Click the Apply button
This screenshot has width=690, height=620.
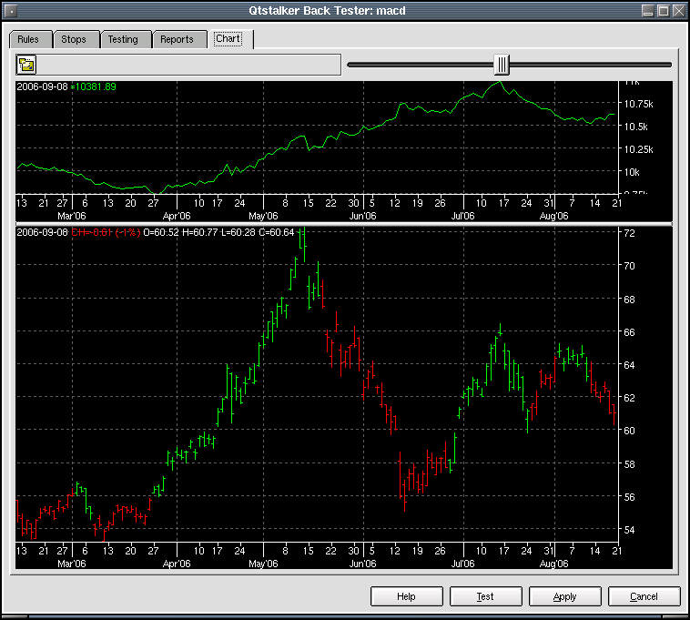(564, 596)
